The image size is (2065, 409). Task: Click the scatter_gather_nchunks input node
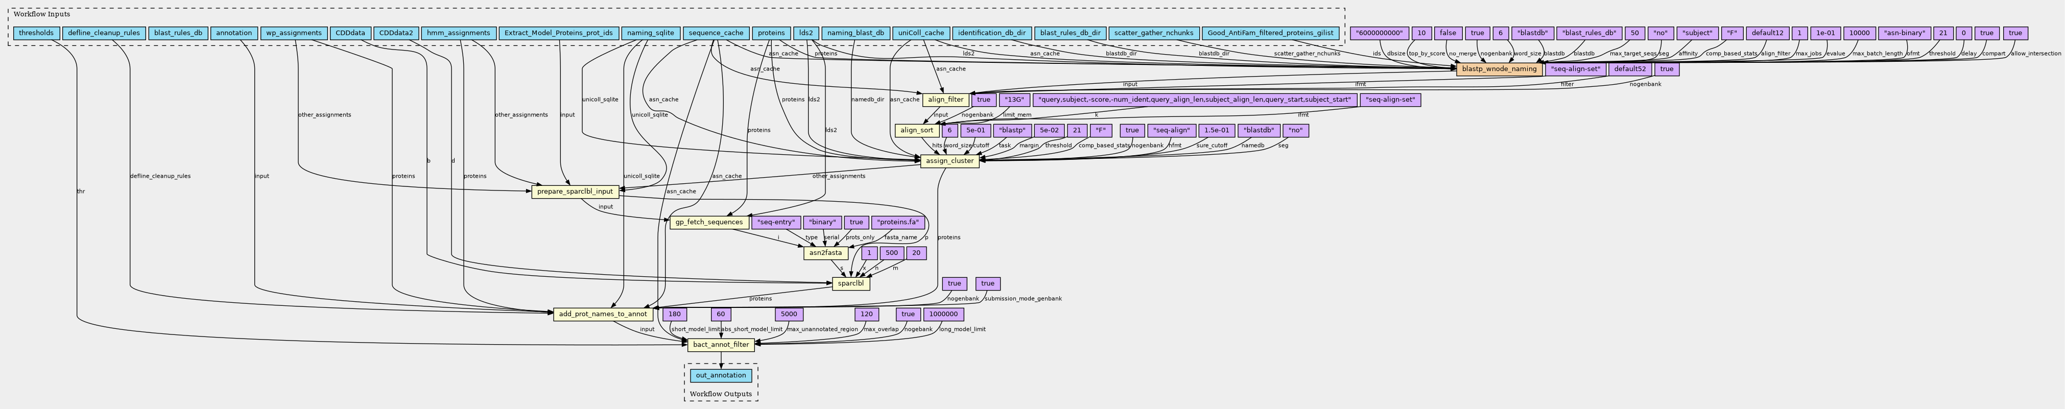(1153, 34)
